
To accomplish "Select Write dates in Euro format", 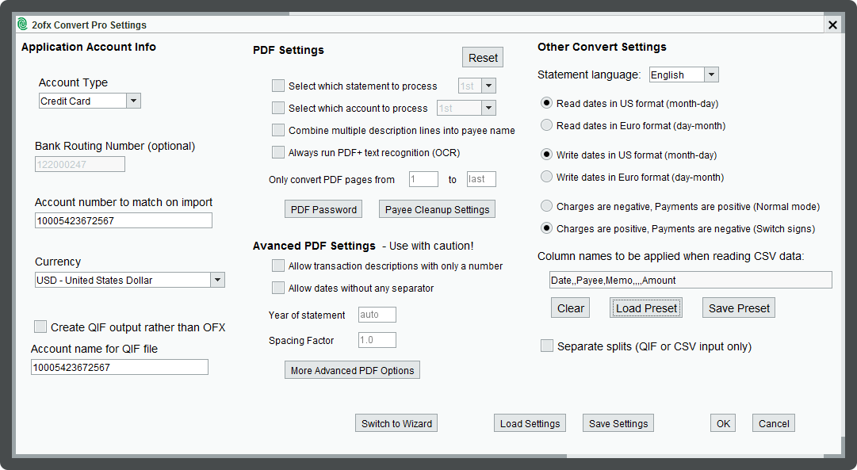I will pos(546,177).
